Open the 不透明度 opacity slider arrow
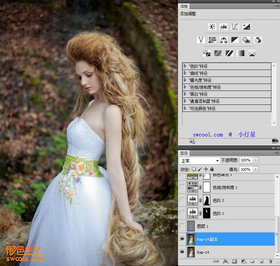280x266 pixels. [x=256, y=161]
